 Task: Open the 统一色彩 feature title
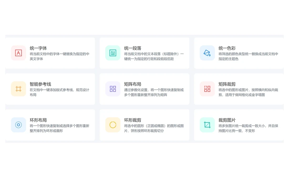227,48
